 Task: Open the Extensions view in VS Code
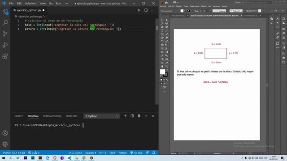(5, 56)
